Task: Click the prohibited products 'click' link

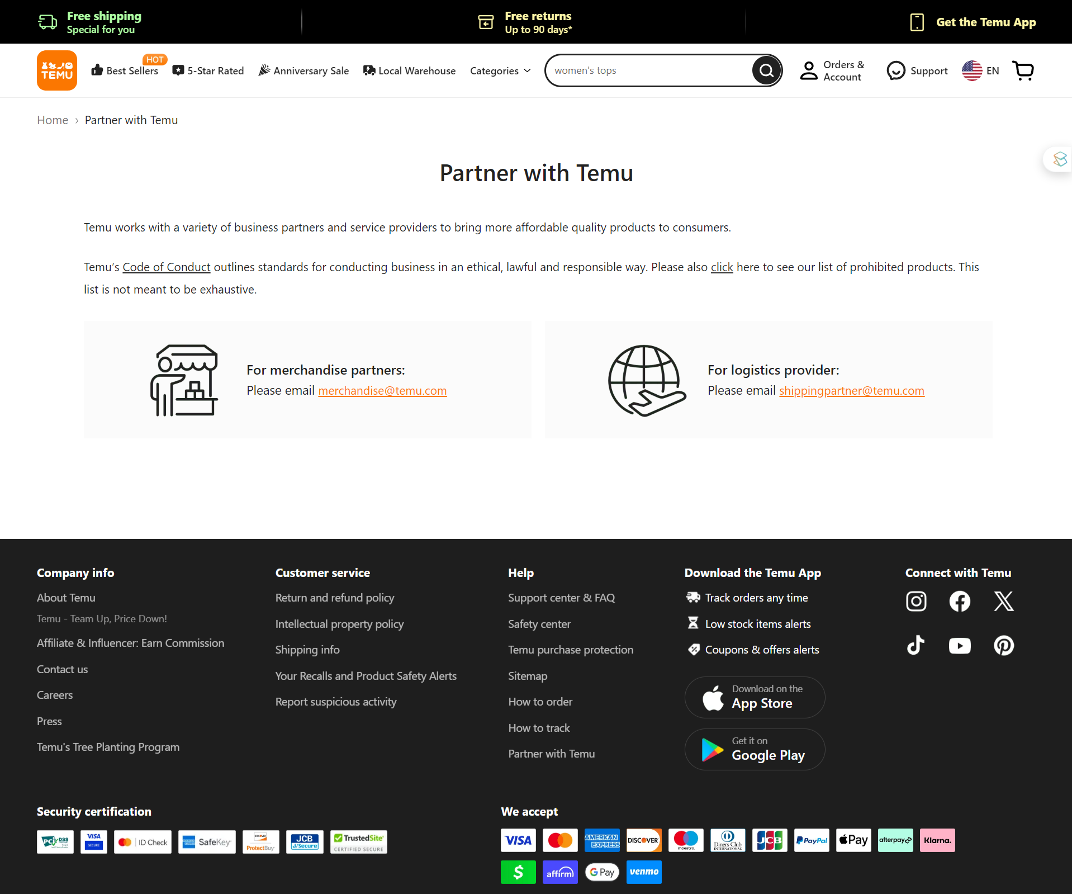Action: click(722, 267)
